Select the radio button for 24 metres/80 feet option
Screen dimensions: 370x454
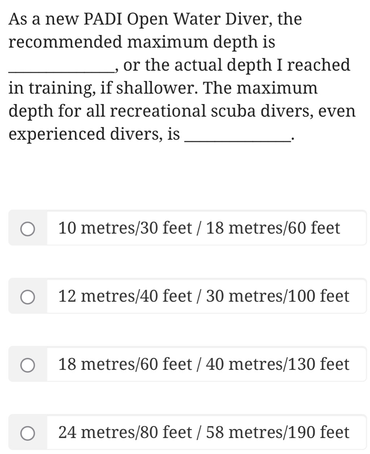click(x=28, y=432)
